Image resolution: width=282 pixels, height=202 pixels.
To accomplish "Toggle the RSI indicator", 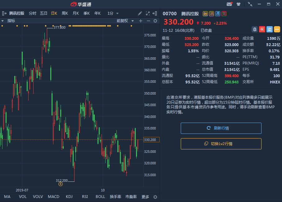I will click(85, 197).
